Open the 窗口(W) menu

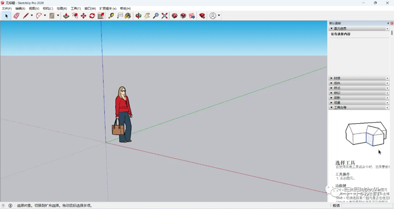pyautogui.click(x=90, y=8)
